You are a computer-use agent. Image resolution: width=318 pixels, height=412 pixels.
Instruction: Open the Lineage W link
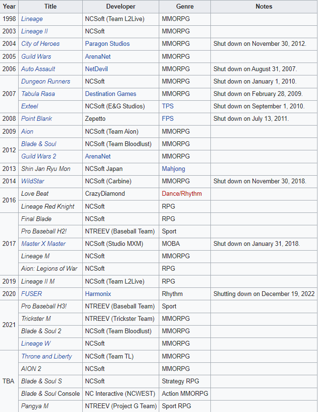pos(36,343)
